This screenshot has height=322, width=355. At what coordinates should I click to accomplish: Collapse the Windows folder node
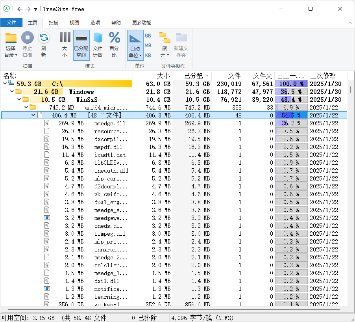12,91
